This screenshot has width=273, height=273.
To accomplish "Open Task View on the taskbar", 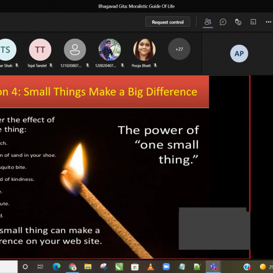I will (x=40, y=267).
